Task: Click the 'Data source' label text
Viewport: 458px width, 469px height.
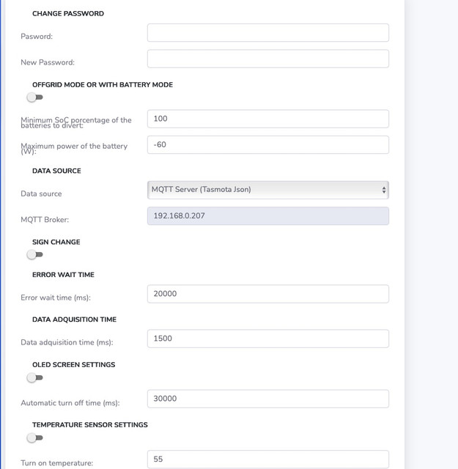Action: pyautogui.click(x=41, y=193)
